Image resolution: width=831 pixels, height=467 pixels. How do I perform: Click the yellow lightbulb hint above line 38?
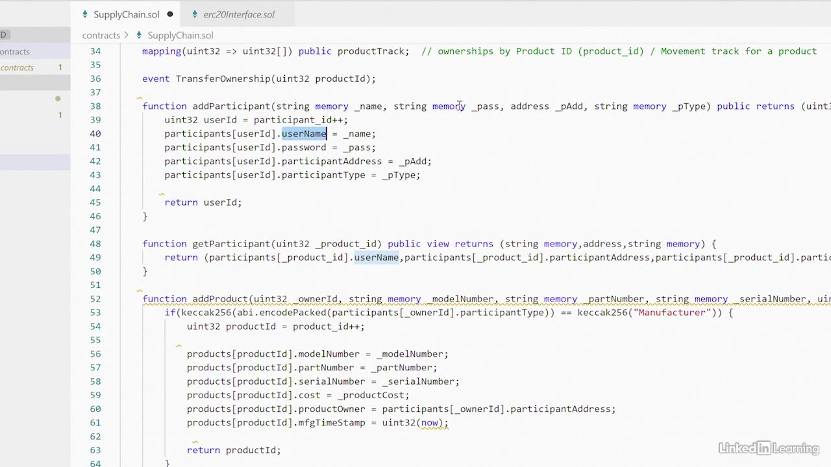[x=140, y=98]
